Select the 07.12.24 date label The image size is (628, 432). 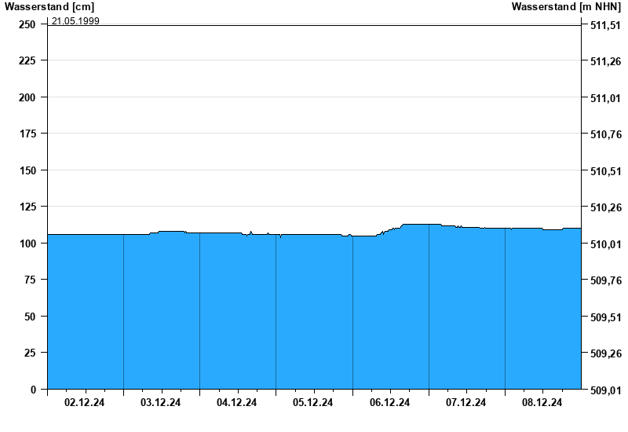466,403
